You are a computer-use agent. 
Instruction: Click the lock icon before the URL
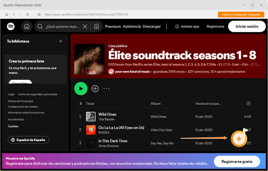click(39, 14)
